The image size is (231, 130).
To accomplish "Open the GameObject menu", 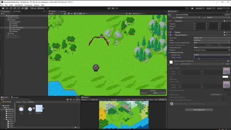I will [19, 5].
